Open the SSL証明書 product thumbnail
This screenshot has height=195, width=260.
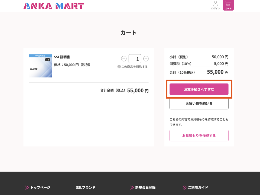click(40, 66)
